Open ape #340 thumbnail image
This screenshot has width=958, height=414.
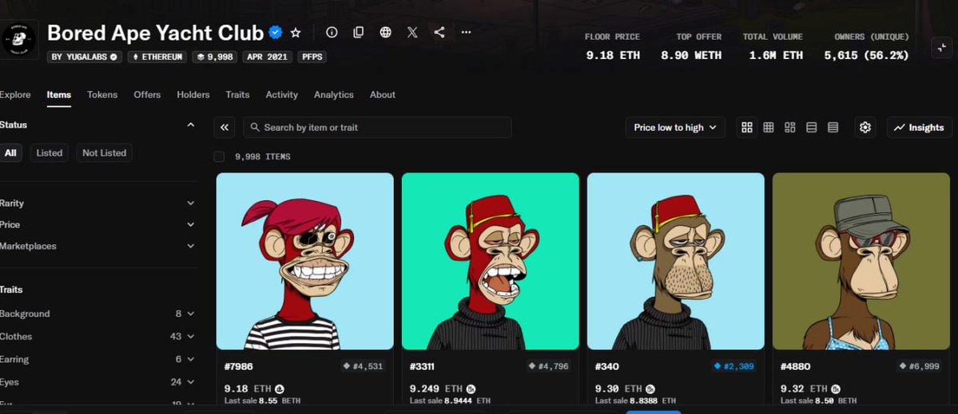[x=676, y=261]
